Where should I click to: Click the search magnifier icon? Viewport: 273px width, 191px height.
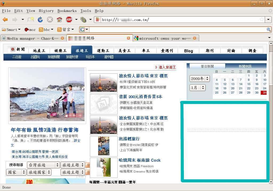coord(268,30)
